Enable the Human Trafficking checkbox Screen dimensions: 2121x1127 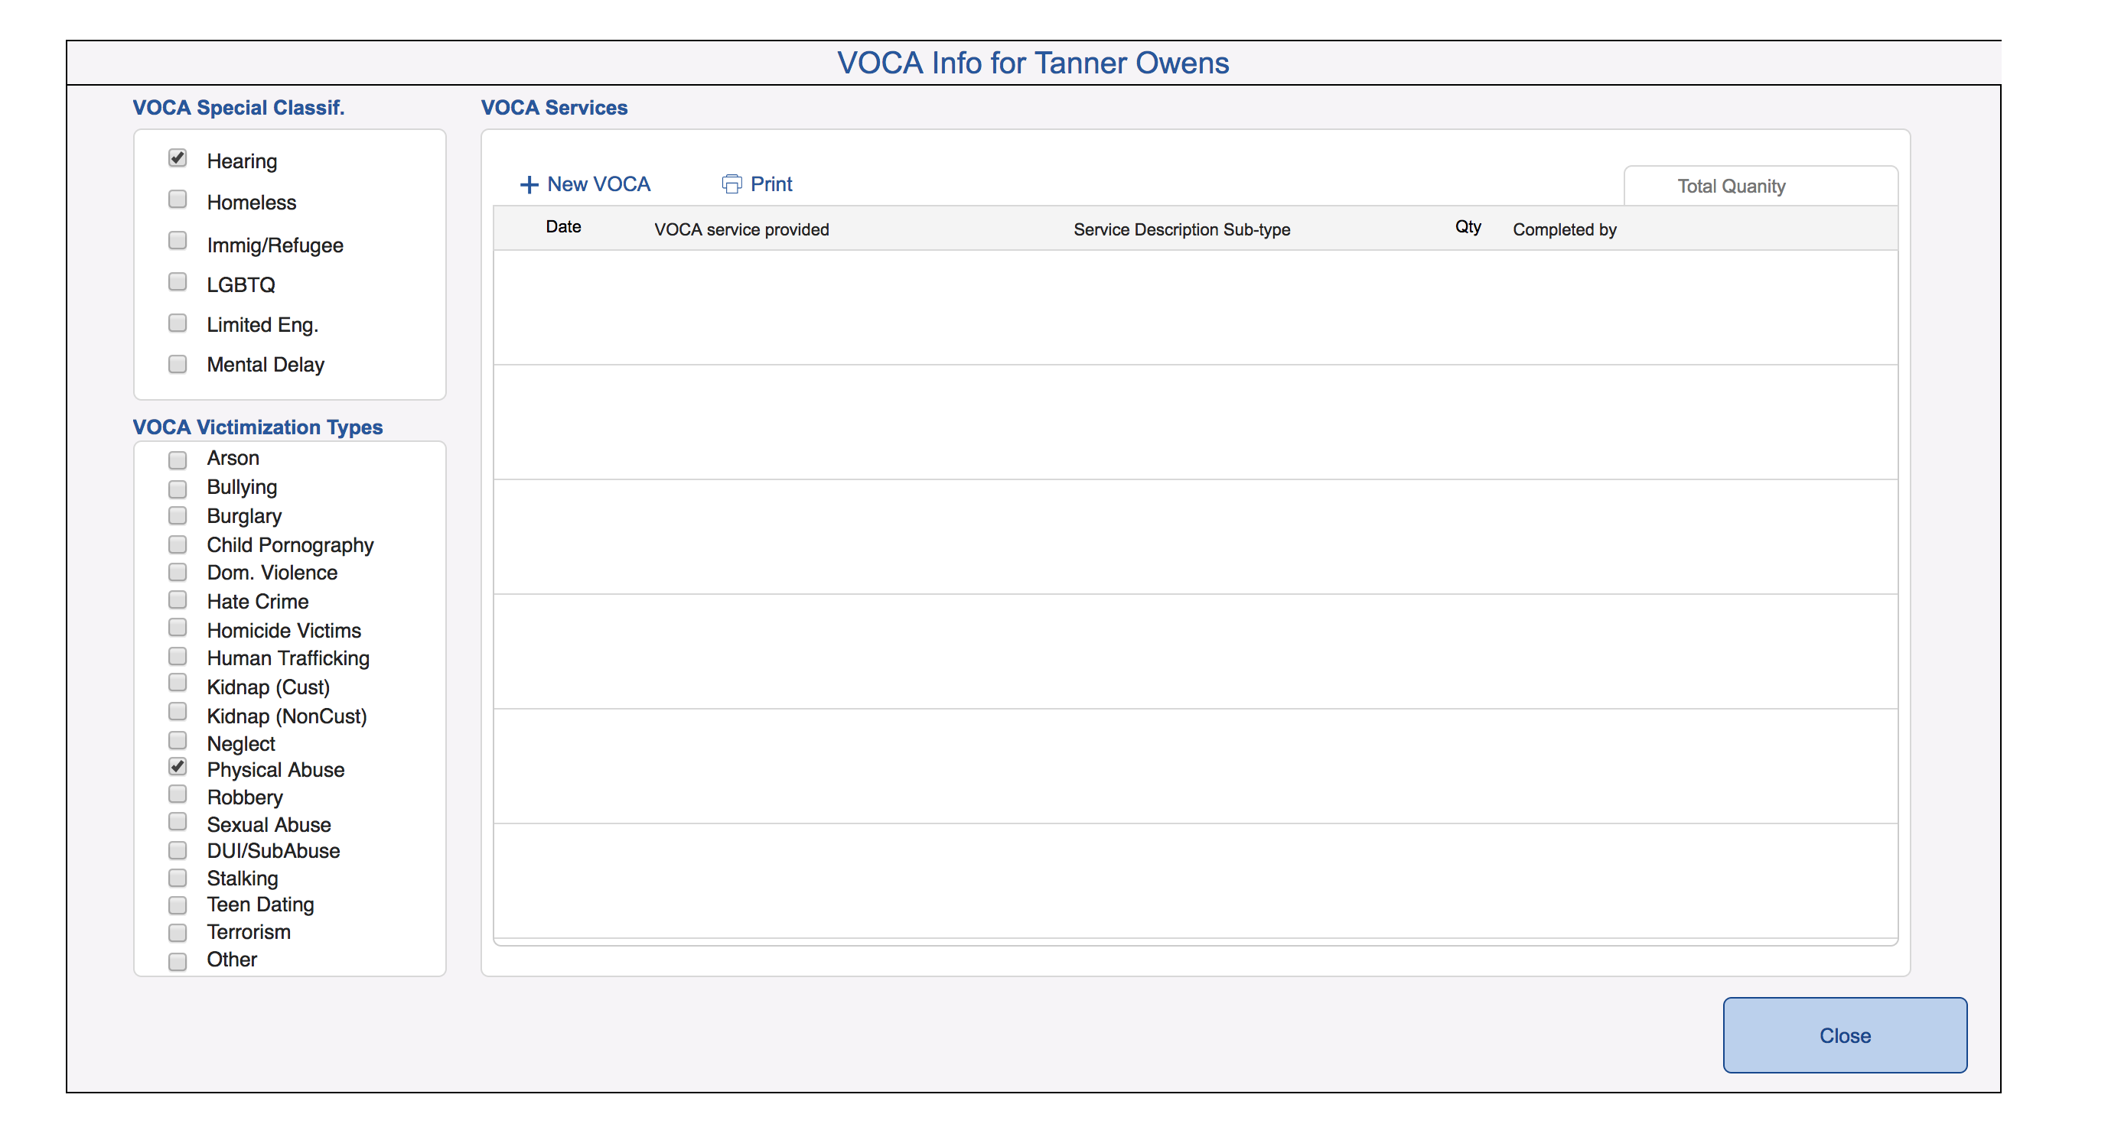click(x=177, y=656)
